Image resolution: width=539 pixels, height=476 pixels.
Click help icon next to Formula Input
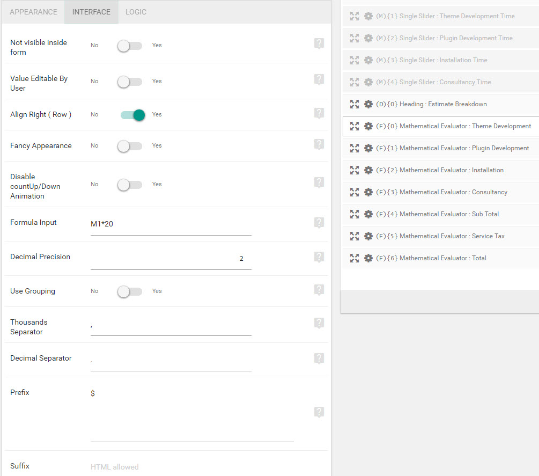319,223
